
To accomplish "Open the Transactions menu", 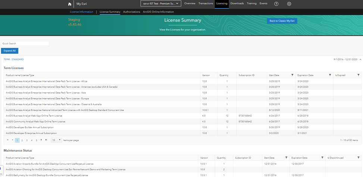I will [x=206, y=3].
